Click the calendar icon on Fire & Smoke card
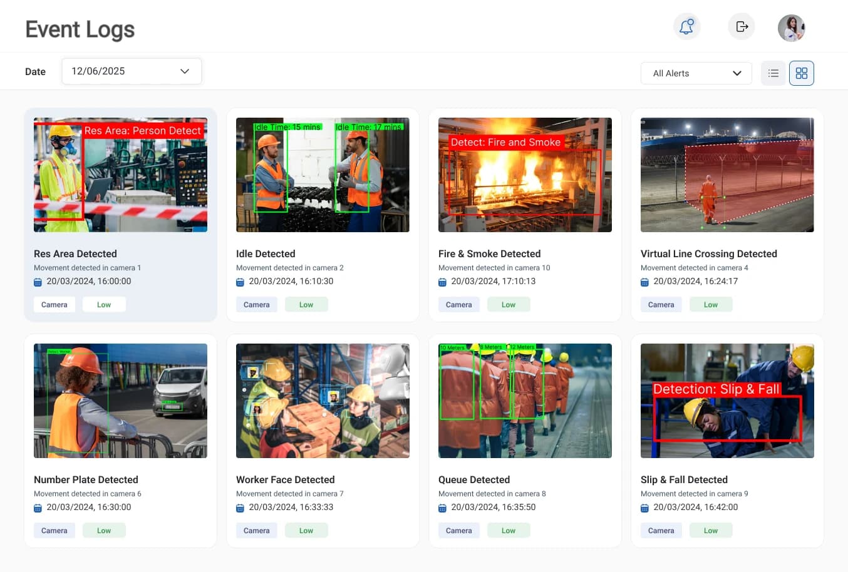848x572 pixels. click(x=442, y=282)
